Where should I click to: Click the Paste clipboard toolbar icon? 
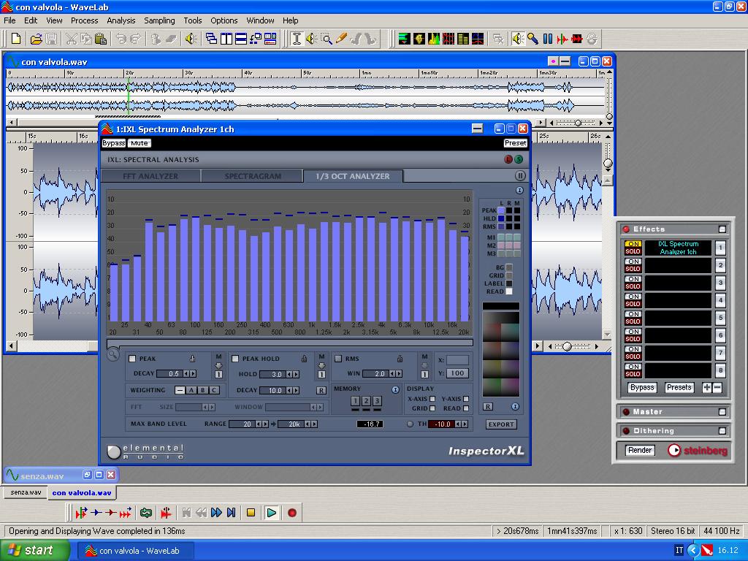100,39
